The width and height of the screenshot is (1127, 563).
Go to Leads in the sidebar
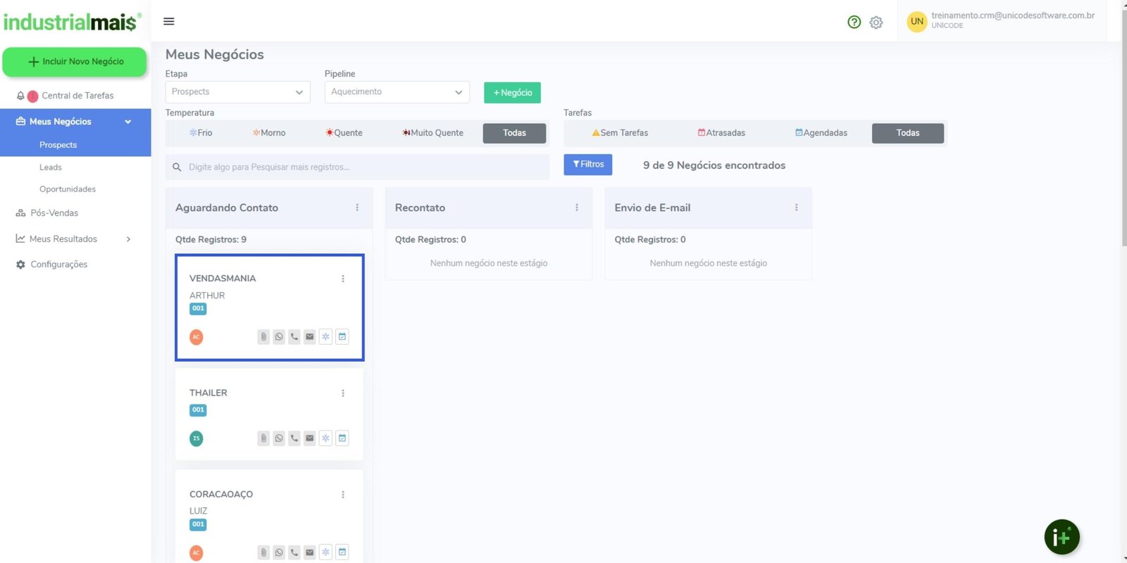click(x=51, y=167)
